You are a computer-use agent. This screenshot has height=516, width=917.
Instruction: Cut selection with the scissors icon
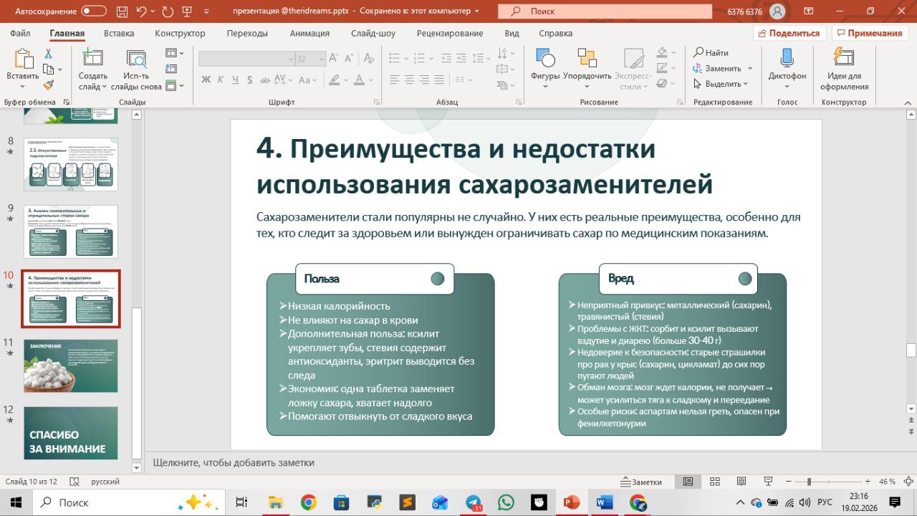(x=49, y=54)
